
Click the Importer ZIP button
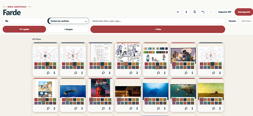[x=225, y=12]
